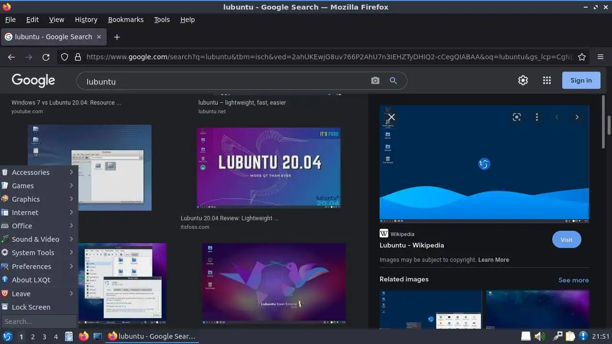Switch to virtual desktop 2
This screenshot has height=344, width=612.
click(x=33, y=336)
